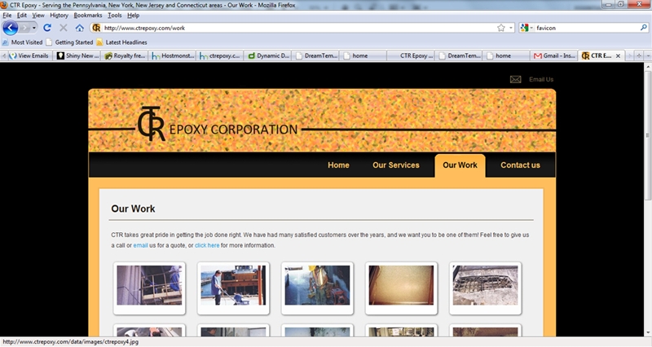652x347 pixels.
Task: Click the Forward navigation arrow
Action: tap(24, 28)
